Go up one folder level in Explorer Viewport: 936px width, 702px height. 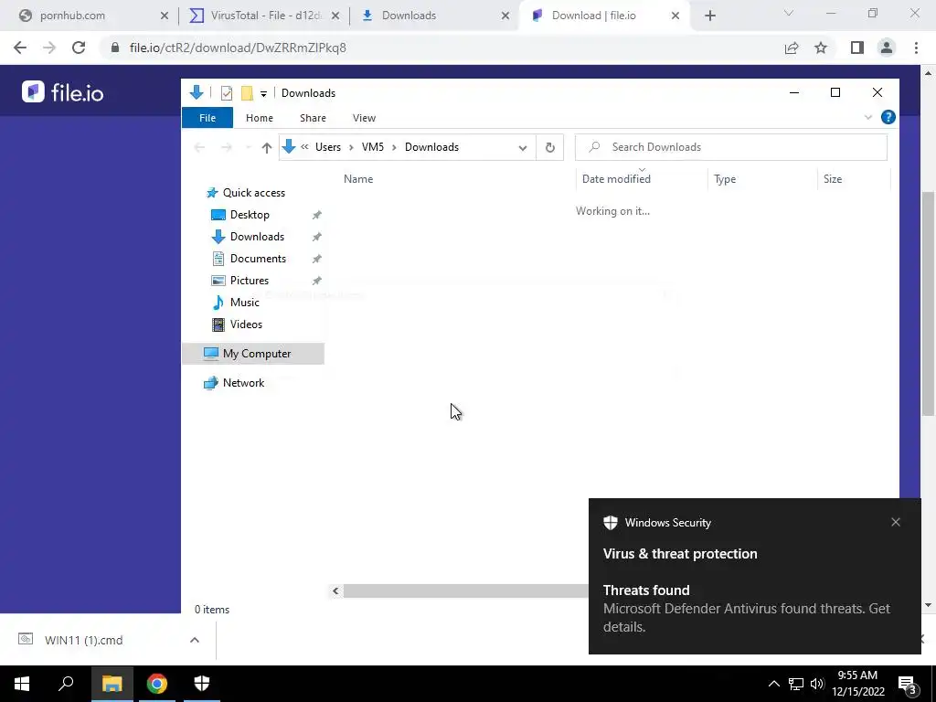click(x=266, y=147)
